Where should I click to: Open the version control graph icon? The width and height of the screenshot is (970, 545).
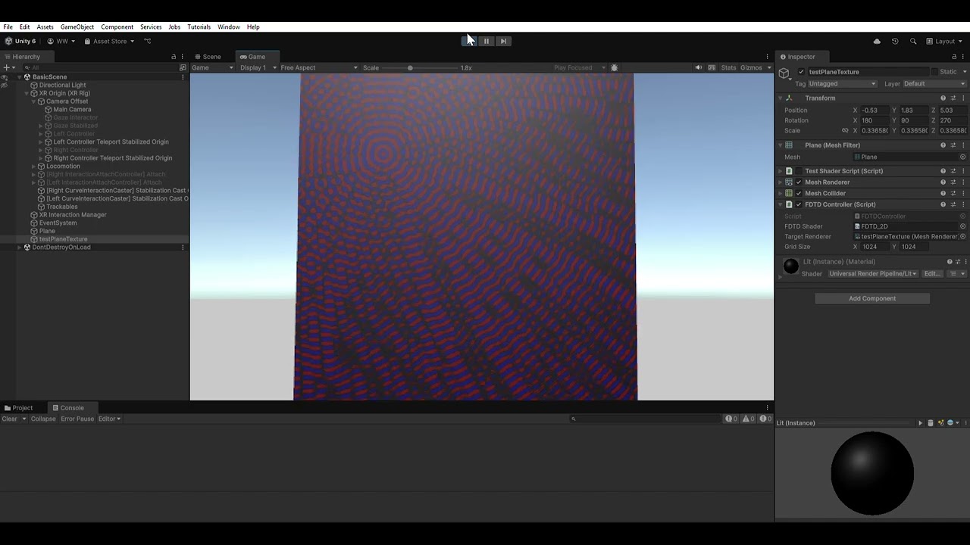coord(148,41)
